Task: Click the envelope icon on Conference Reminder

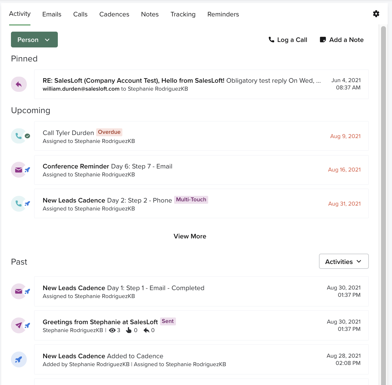Action: coord(19,170)
